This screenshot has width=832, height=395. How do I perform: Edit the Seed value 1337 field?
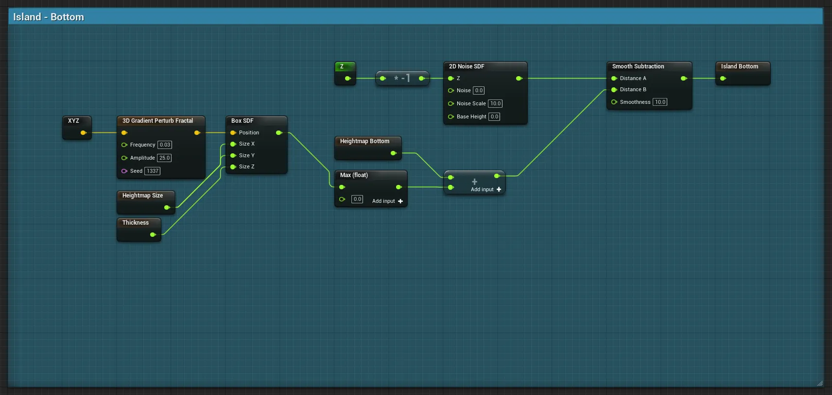pos(153,171)
